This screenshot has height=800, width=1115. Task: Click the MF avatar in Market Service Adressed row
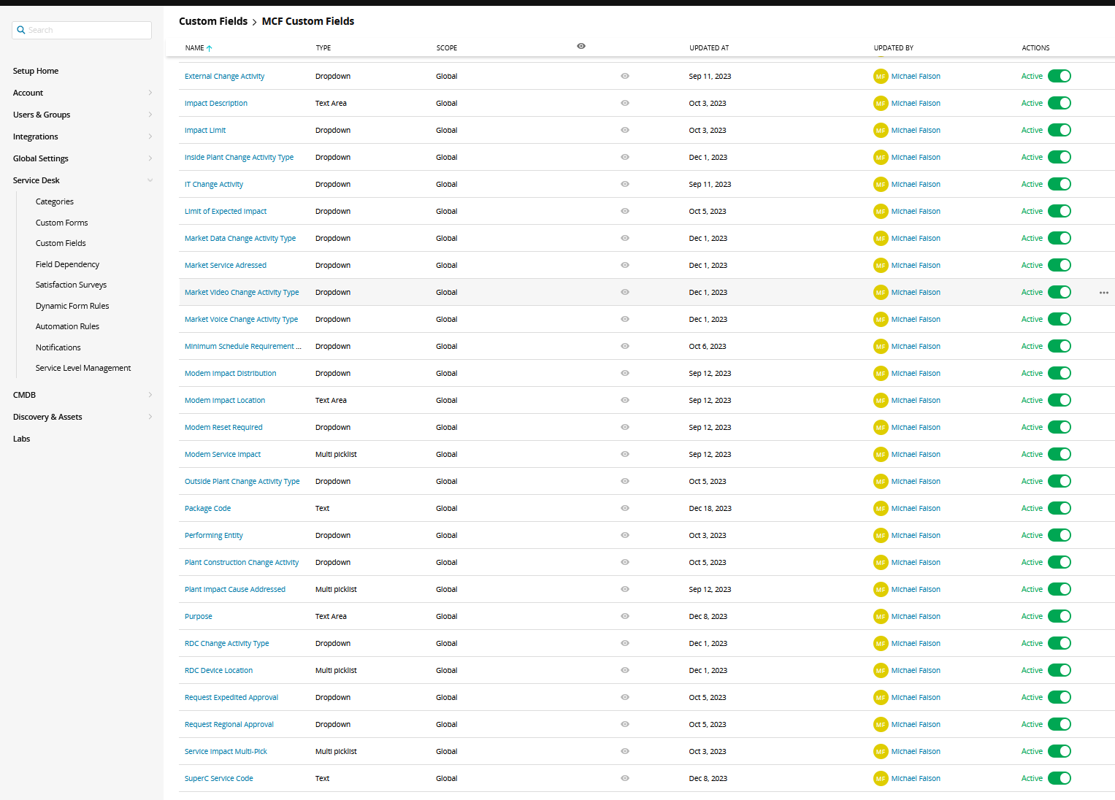[881, 266]
